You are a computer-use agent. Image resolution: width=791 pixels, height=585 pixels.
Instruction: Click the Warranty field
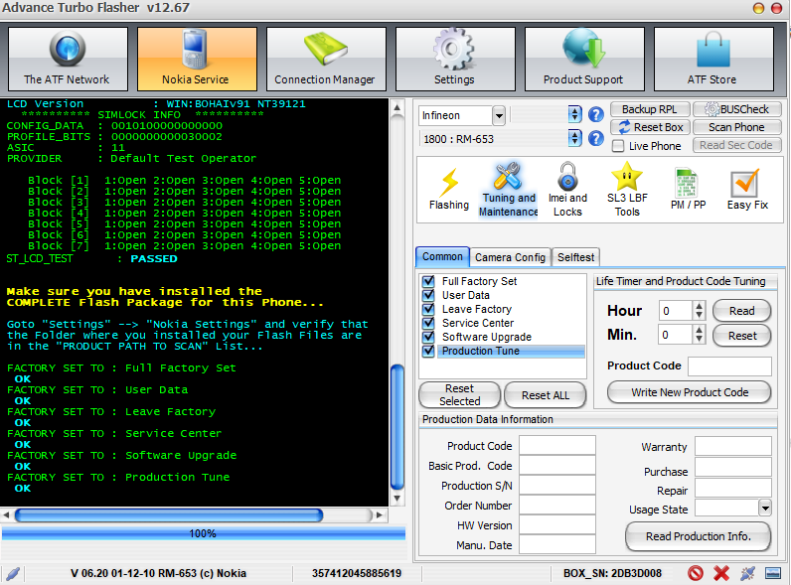click(x=733, y=446)
